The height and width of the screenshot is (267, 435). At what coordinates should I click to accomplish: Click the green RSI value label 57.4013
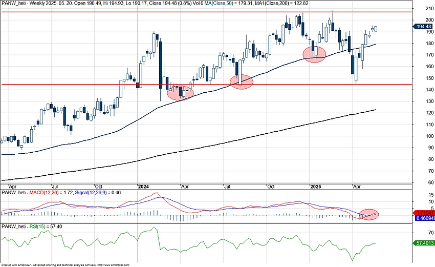[423, 243]
